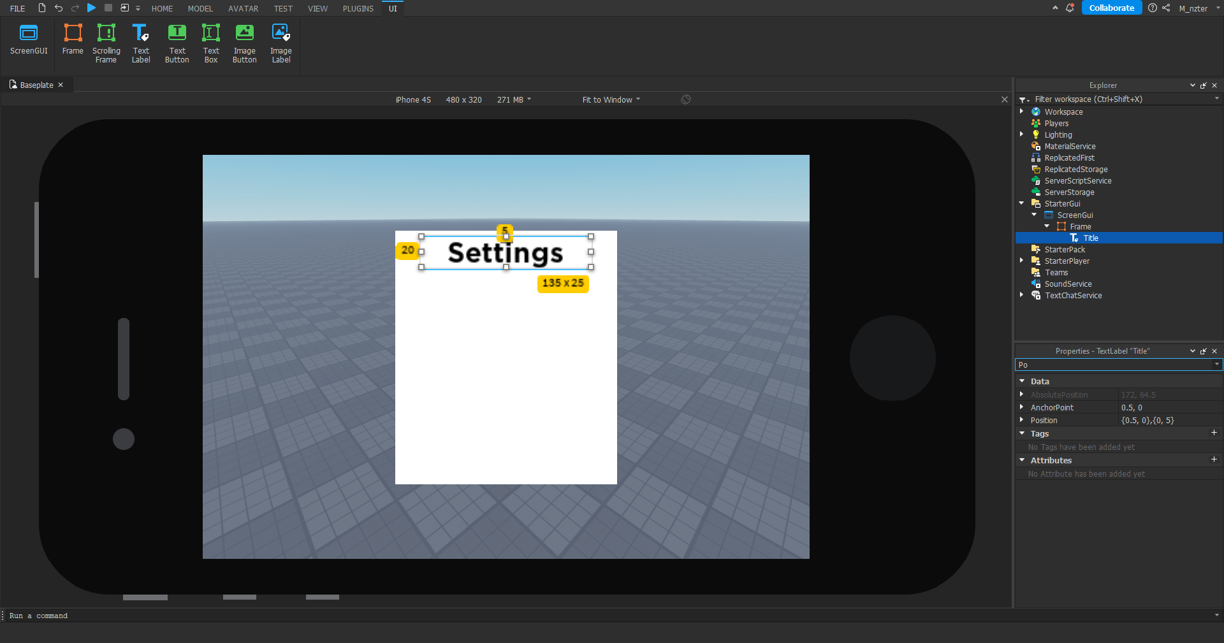The image size is (1224, 643).
Task: Open the AVATAR ribbon tab
Action: pyautogui.click(x=242, y=8)
